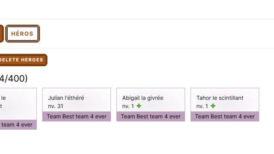Open the HÉROS tab

(x=22, y=33)
